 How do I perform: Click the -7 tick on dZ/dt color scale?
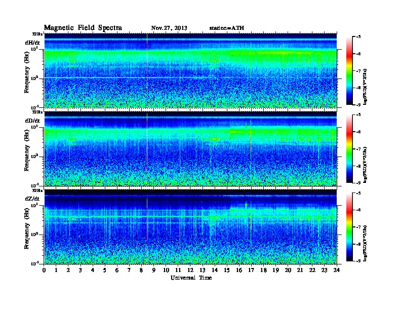tap(358, 227)
